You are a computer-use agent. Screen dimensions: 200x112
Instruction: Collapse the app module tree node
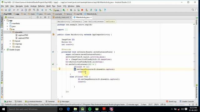[5, 21]
